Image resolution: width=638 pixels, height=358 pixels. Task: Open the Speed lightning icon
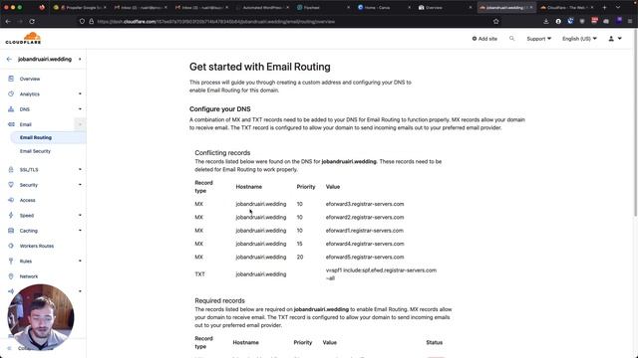pyautogui.click(x=11, y=215)
